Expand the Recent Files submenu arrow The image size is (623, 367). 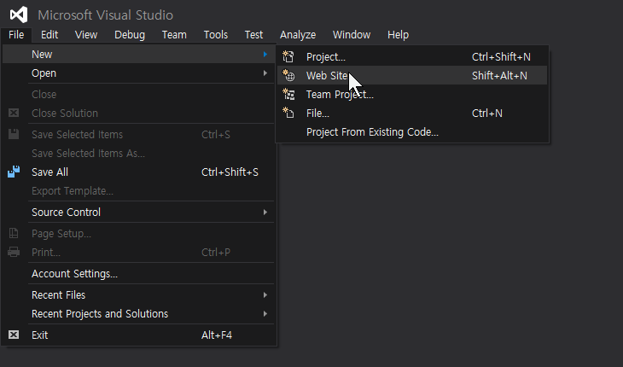265,294
